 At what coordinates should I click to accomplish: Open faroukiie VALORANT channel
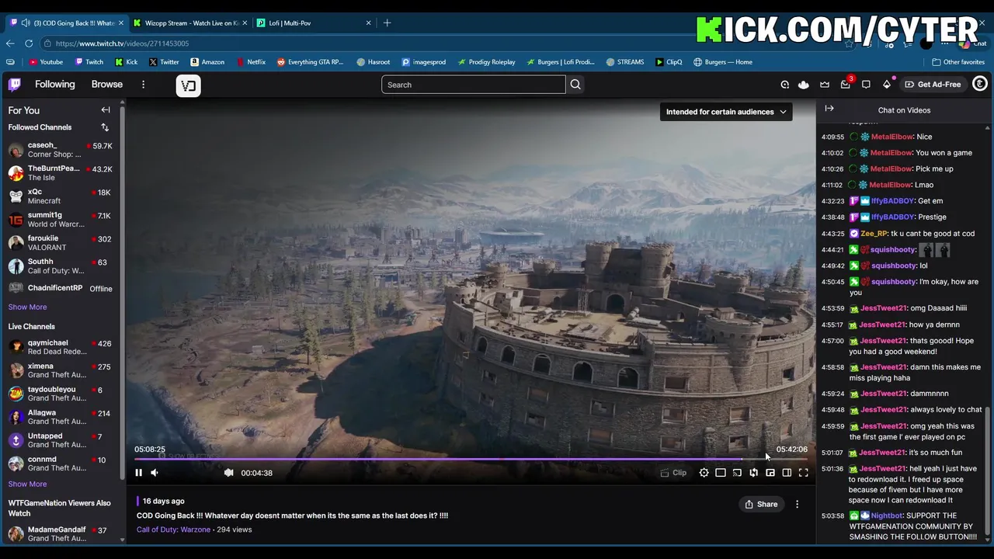pyautogui.click(x=61, y=243)
